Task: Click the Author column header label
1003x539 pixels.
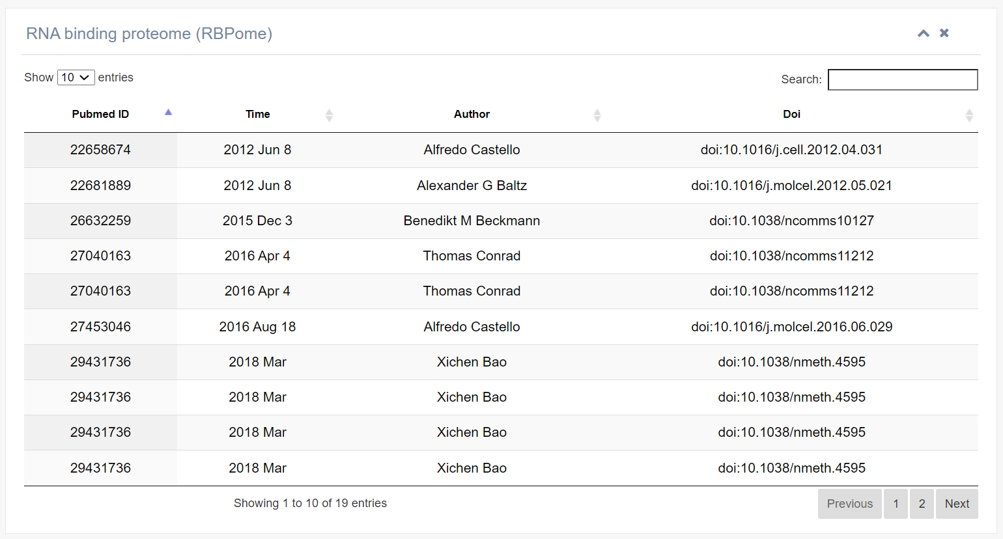Action: pyautogui.click(x=472, y=115)
